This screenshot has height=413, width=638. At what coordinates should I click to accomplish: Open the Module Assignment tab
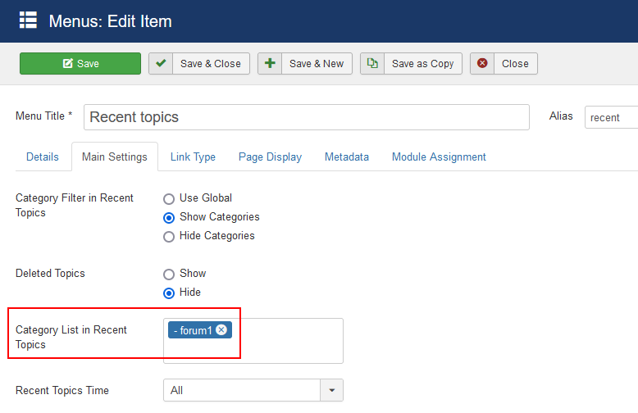pos(439,157)
